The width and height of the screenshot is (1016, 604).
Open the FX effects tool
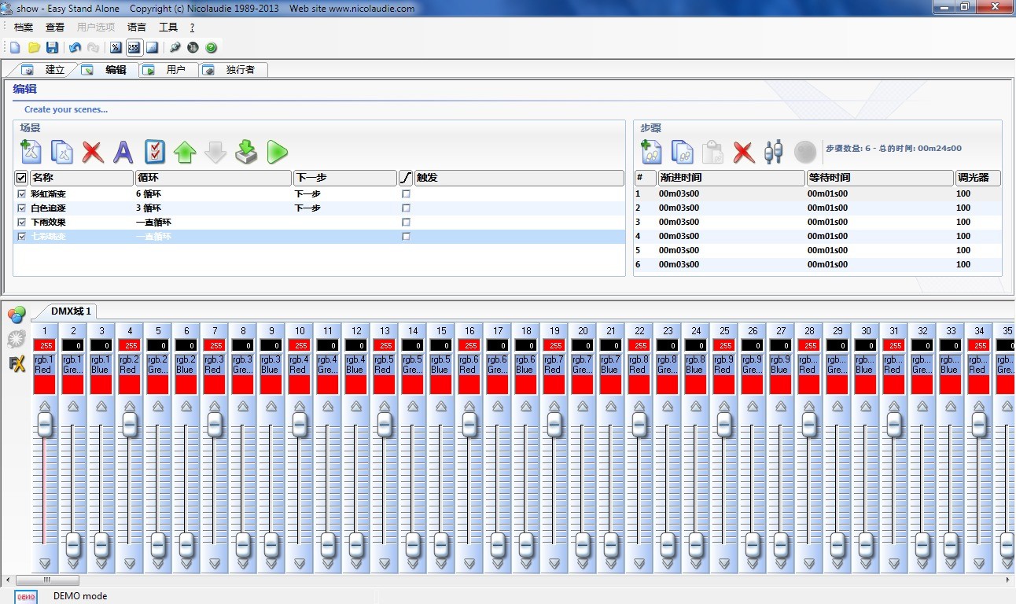[x=17, y=363]
